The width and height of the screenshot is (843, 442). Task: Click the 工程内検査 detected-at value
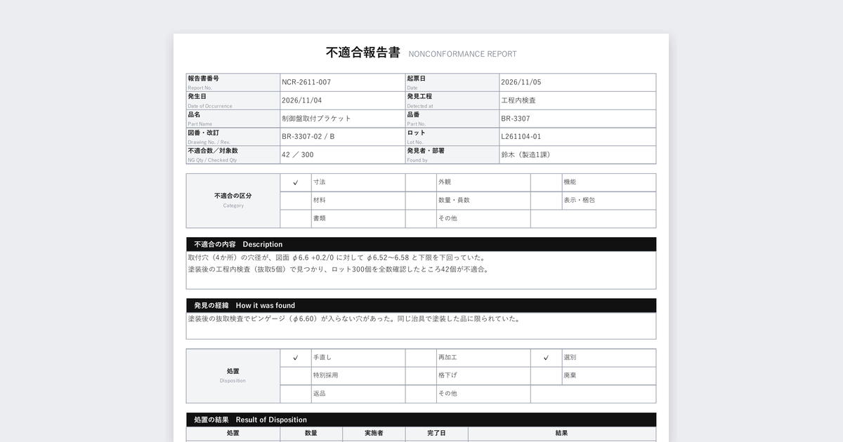coord(518,100)
